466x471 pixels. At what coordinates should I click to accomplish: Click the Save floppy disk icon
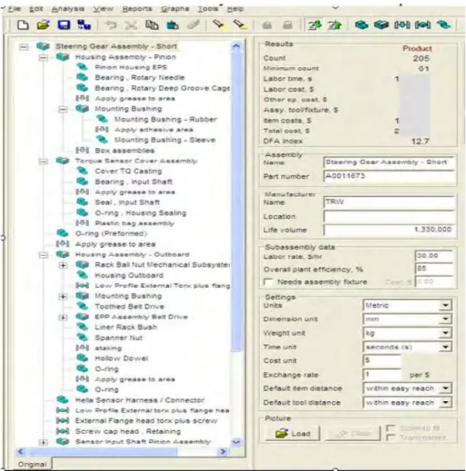[64, 25]
